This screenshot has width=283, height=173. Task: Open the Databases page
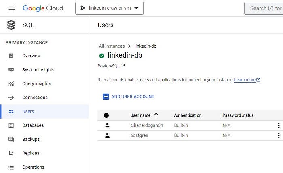click(x=33, y=125)
